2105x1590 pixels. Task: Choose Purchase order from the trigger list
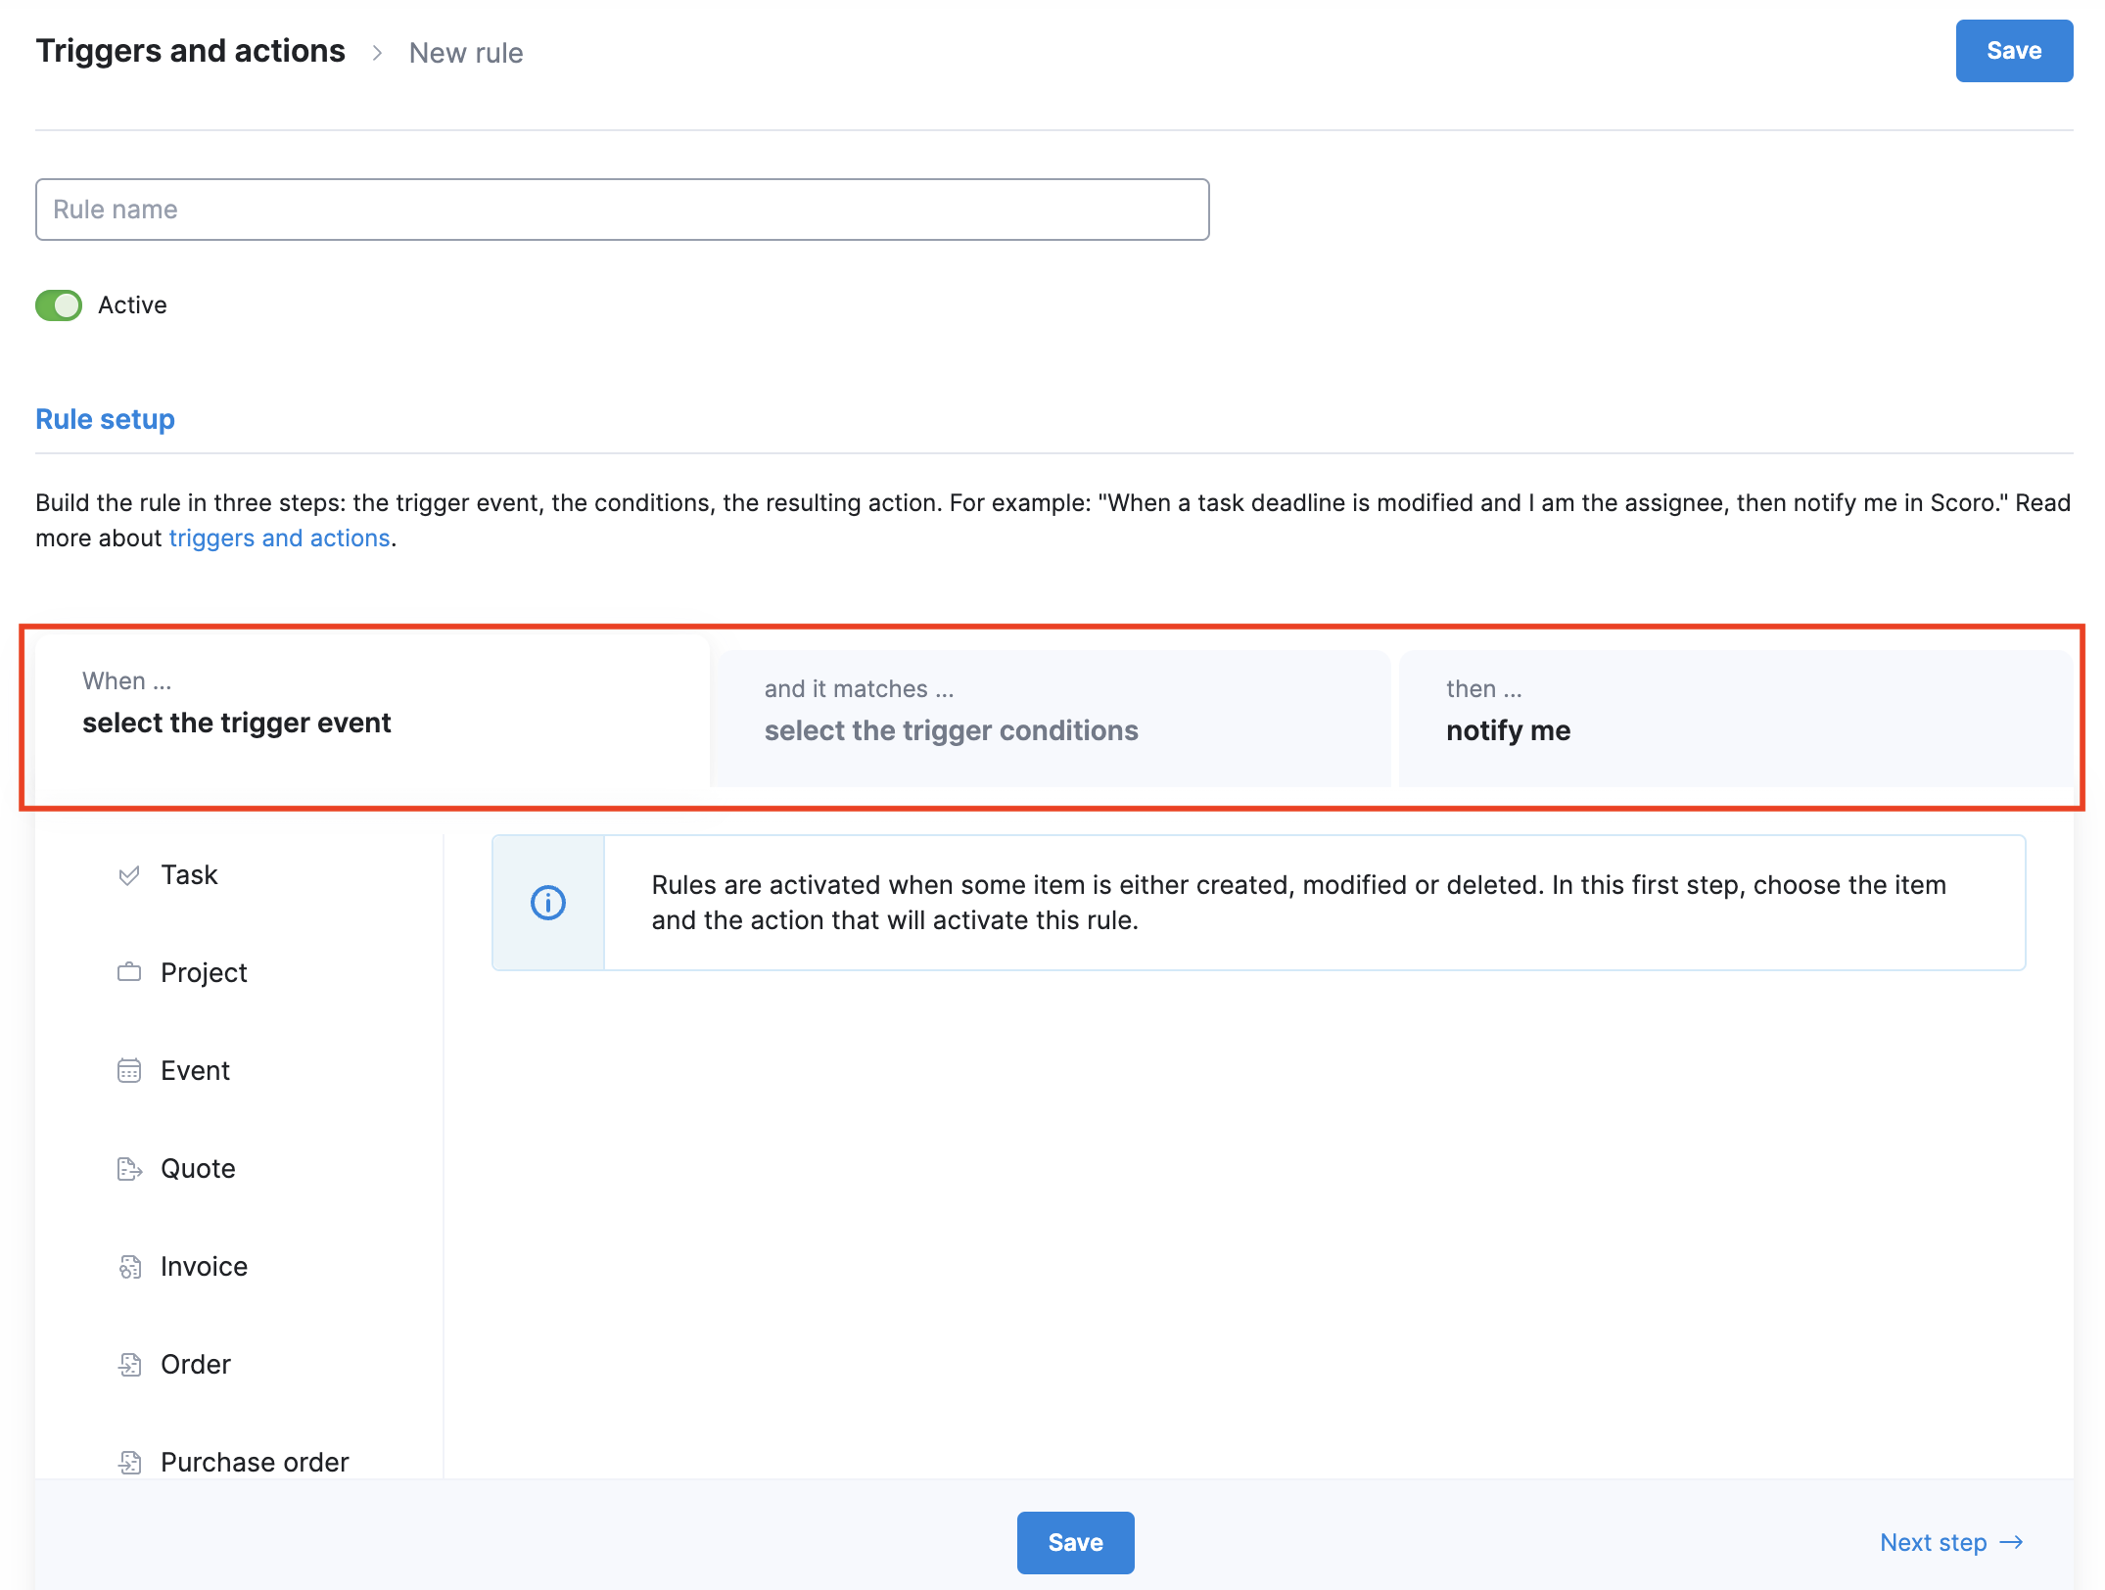(255, 1463)
